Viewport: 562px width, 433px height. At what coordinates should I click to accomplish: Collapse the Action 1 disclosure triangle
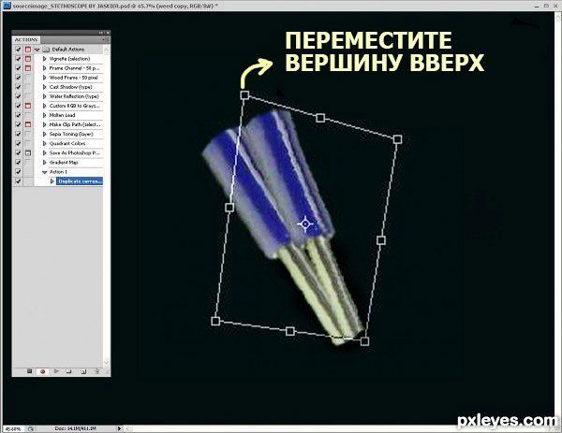44,171
